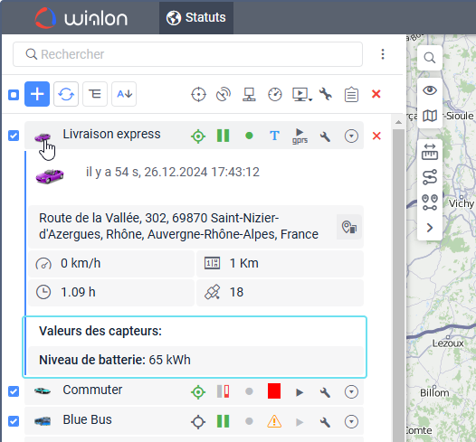The width and height of the screenshot is (476, 442).
Task: Open the three-dot options menu beside search
Action: tap(383, 54)
